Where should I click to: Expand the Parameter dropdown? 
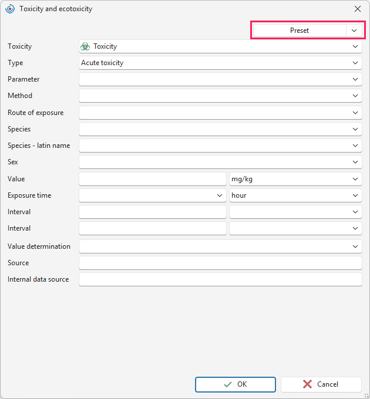pyautogui.click(x=220, y=79)
